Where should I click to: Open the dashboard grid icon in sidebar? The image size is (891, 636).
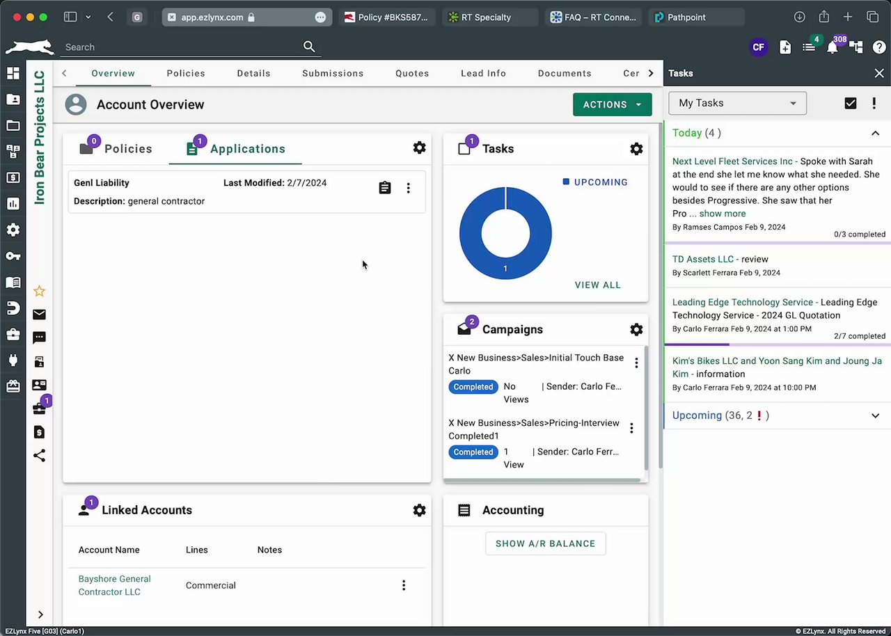coord(13,73)
